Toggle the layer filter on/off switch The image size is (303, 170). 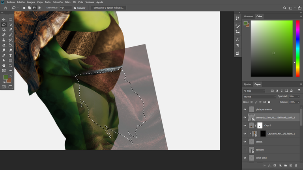click(x=299, y=90)
